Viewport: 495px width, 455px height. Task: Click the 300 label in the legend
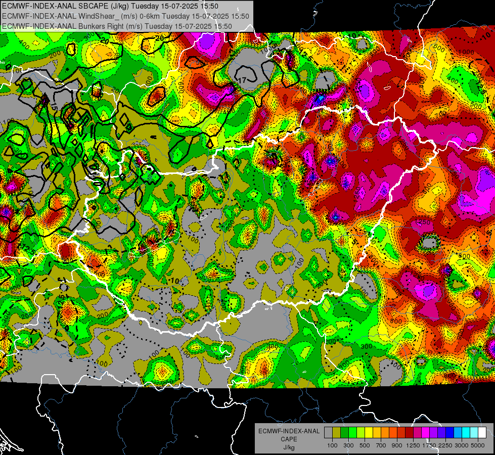click(x=348, y=445)
